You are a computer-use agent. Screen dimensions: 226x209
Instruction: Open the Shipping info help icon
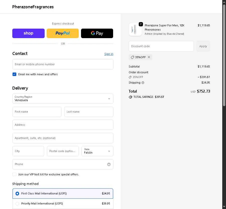point(143,83)
